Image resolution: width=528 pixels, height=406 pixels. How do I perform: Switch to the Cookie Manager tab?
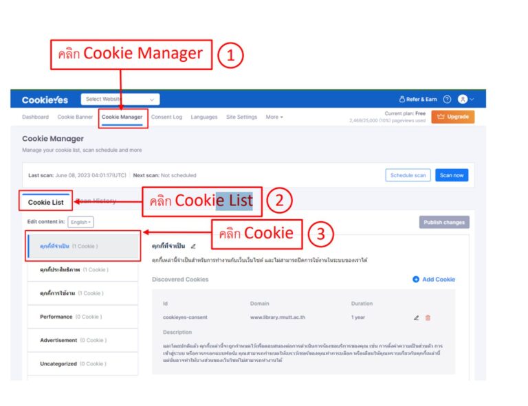(122, 117)
